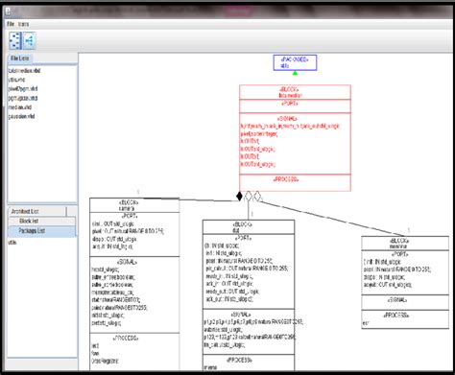
Task: Click the left hollow aggregation diamond
Action: click(249, 197)
